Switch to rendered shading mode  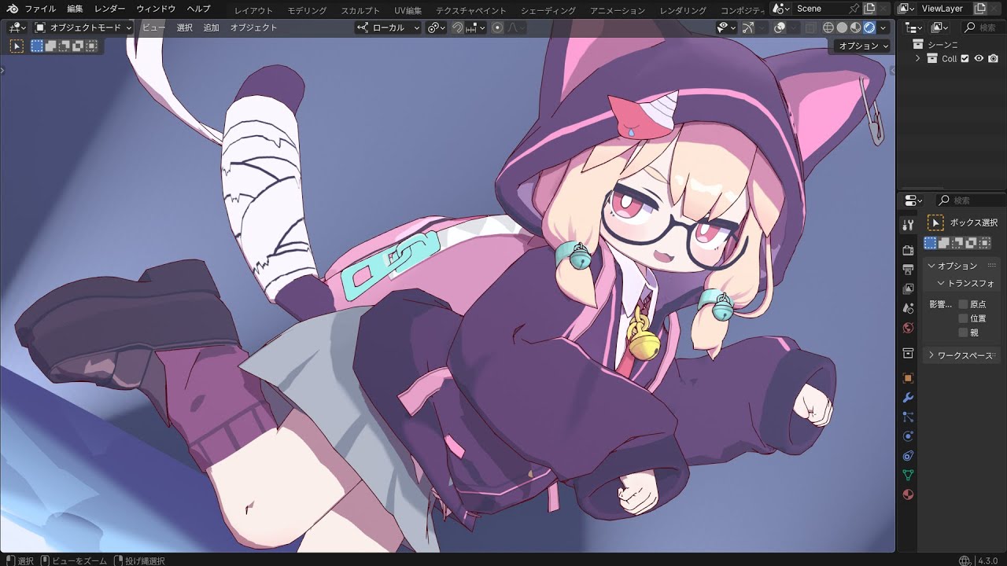(x=869, y=28)
